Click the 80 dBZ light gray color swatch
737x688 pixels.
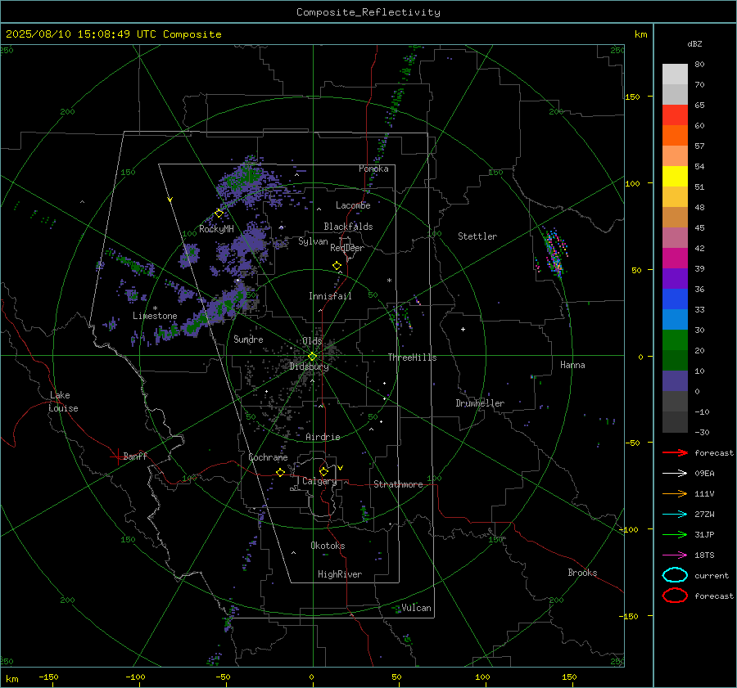point(675,74)
